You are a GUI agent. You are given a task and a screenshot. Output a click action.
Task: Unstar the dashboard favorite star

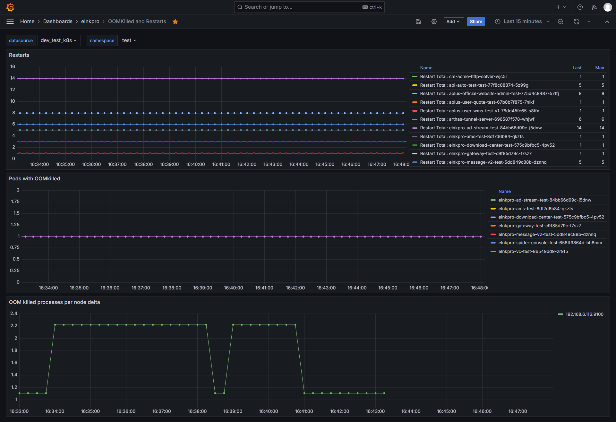click(x=175, y=22)
